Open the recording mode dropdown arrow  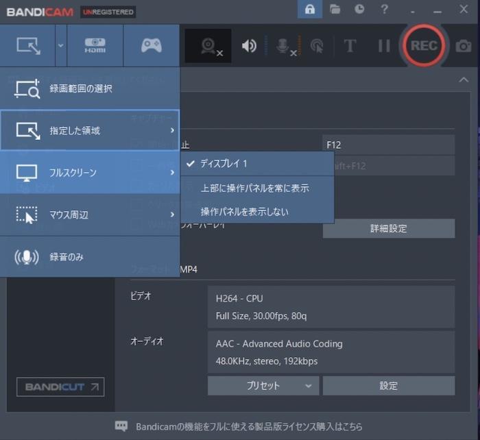point(61,46)
